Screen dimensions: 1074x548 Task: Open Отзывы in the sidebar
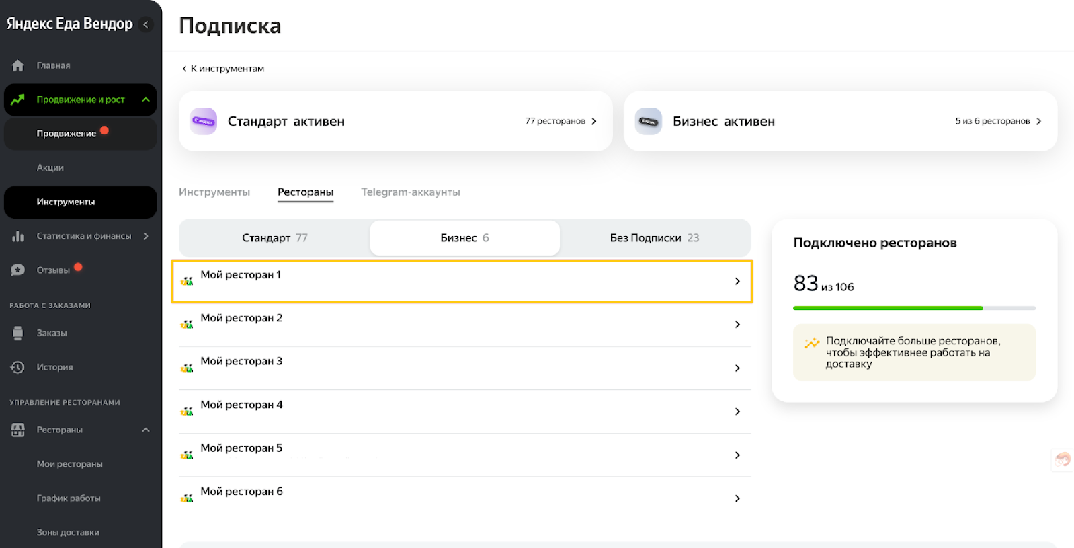coord(53,270)
